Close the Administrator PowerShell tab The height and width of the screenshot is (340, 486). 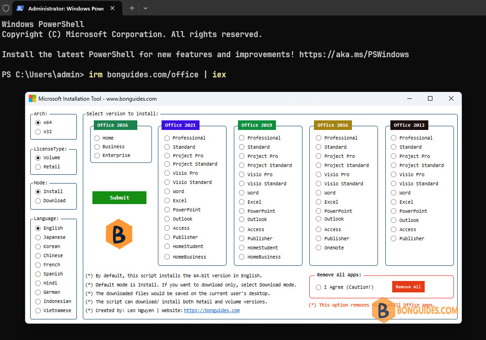tap(113, 8)
